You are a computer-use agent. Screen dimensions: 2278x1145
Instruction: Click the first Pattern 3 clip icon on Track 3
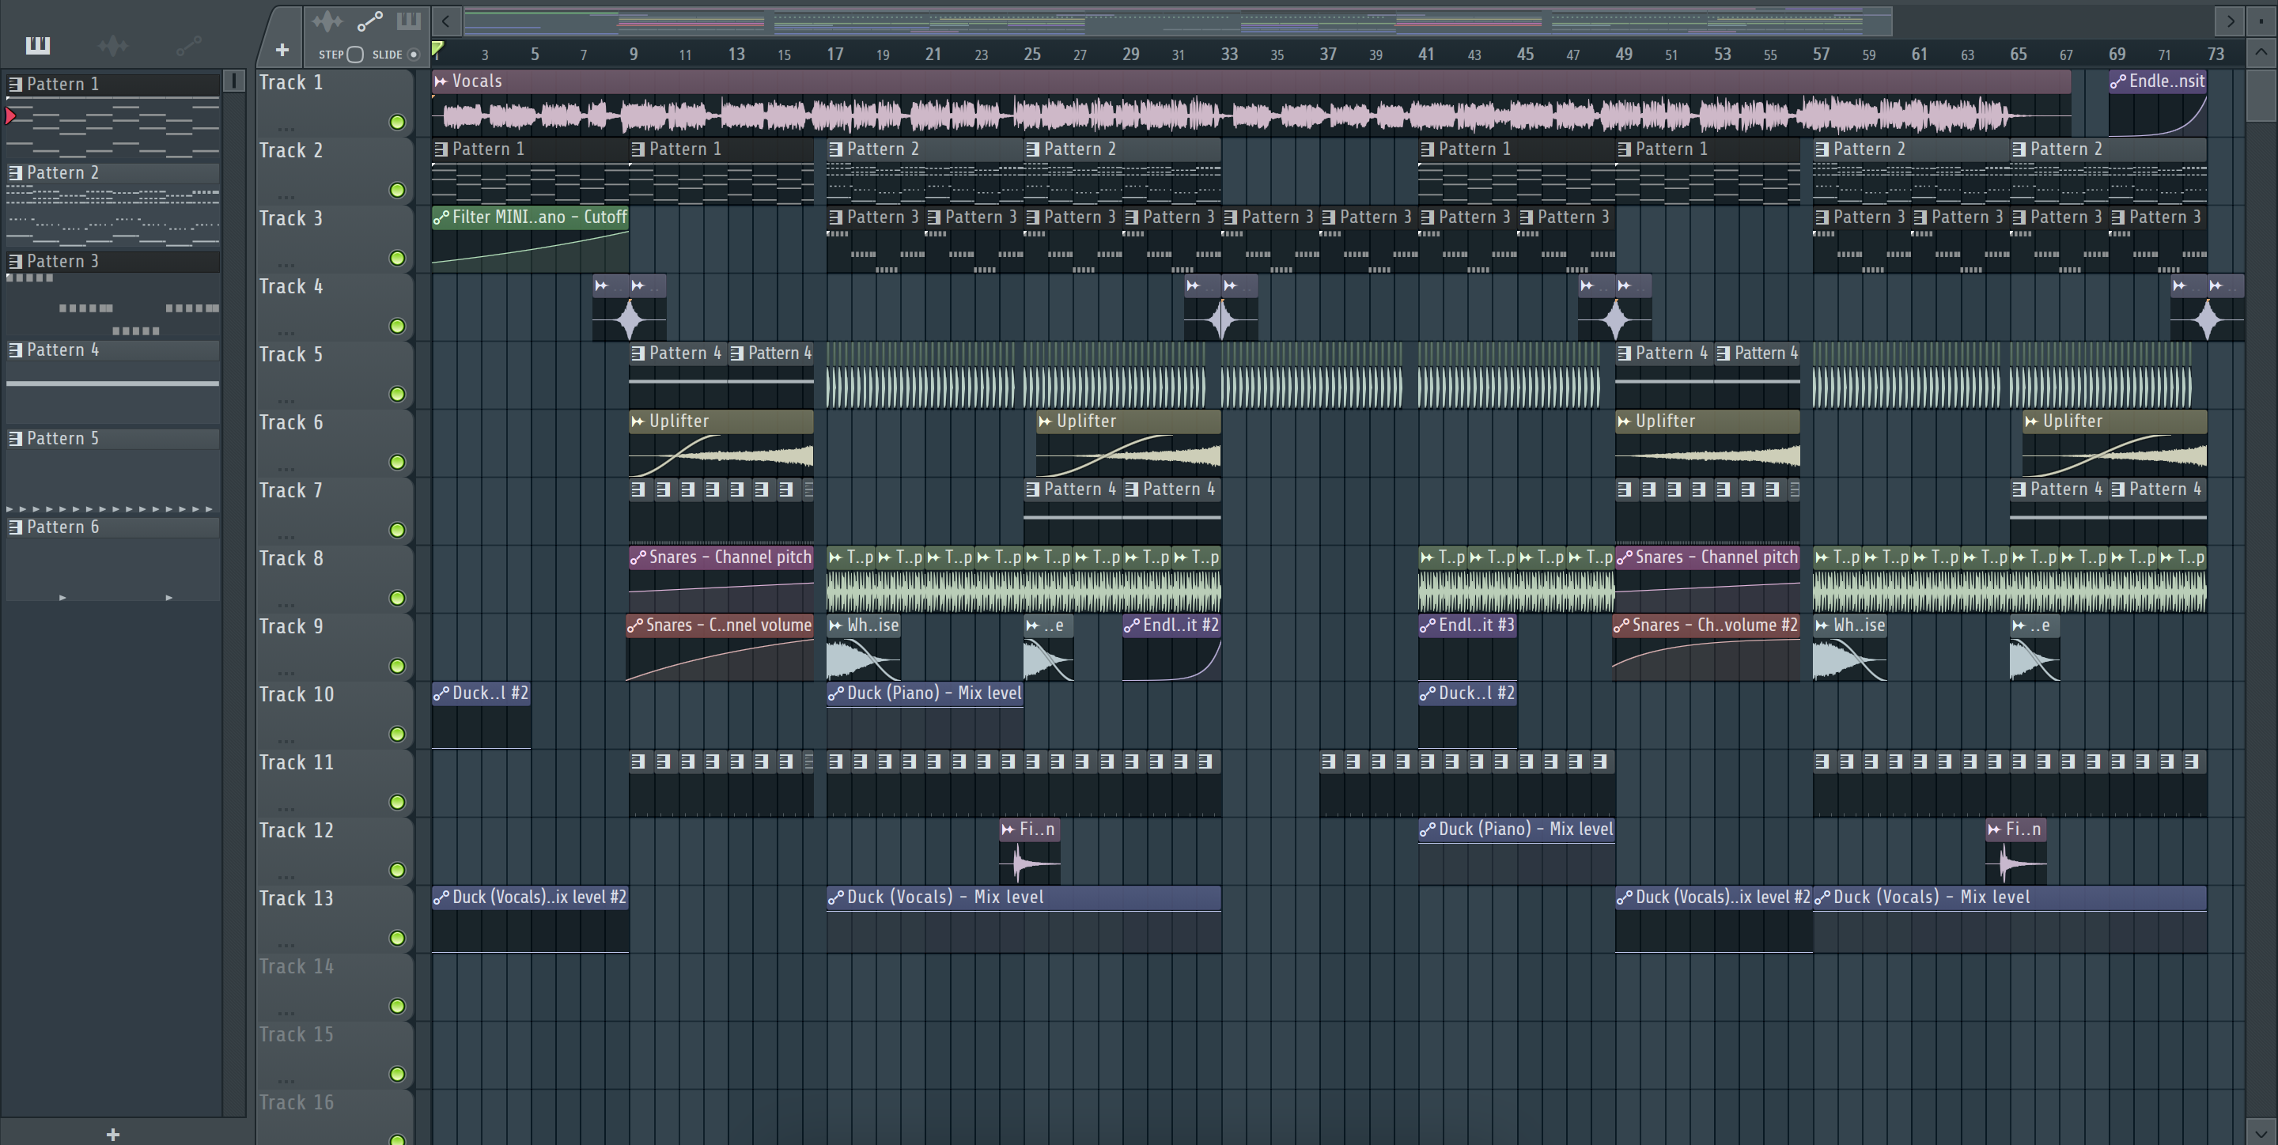(836, 217)
